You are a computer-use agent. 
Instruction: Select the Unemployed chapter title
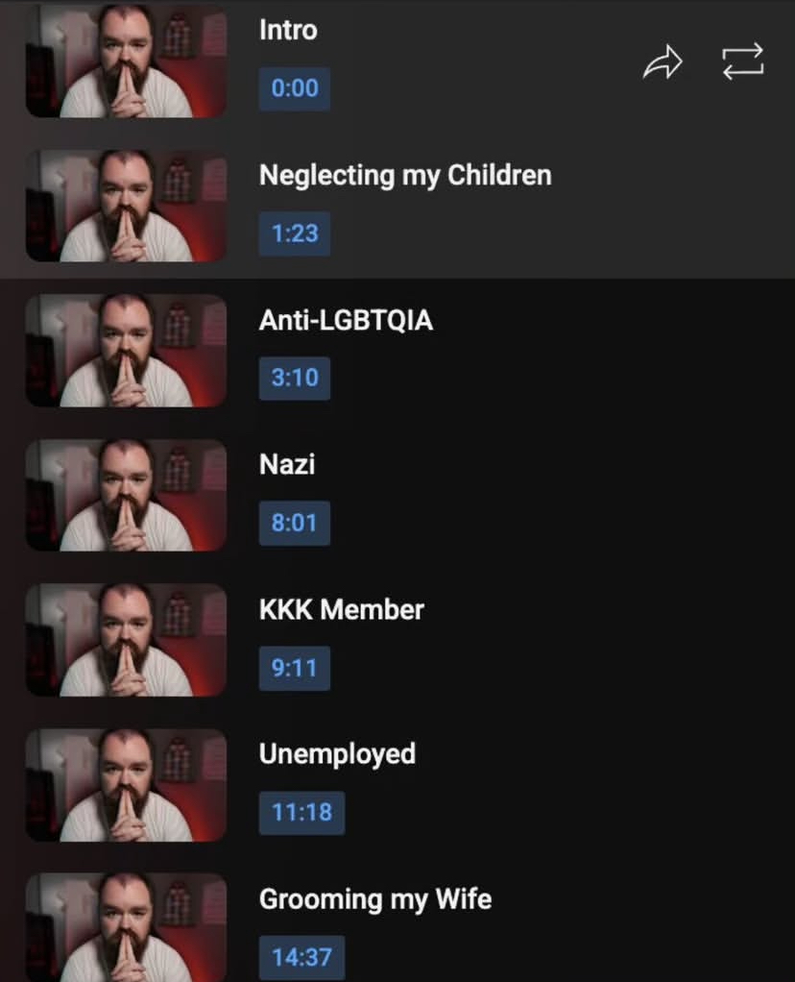[x=337, y=754]
